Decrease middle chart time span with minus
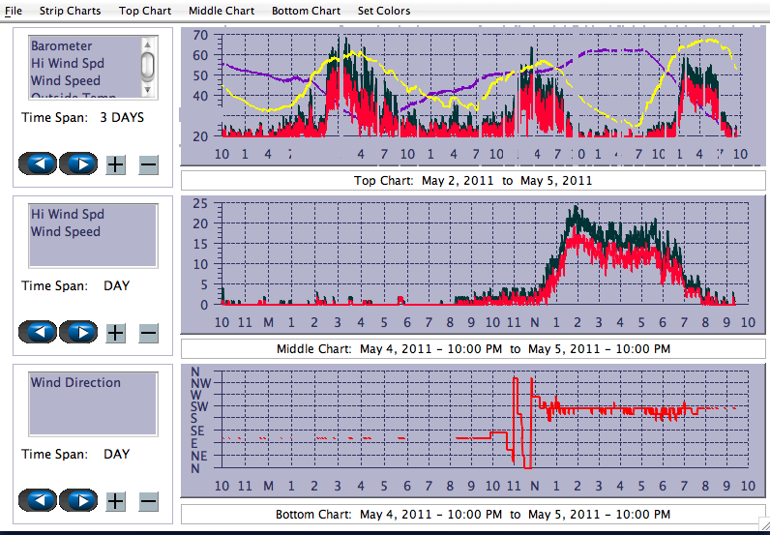Screen dimensions: 770x535 [148, 332]
